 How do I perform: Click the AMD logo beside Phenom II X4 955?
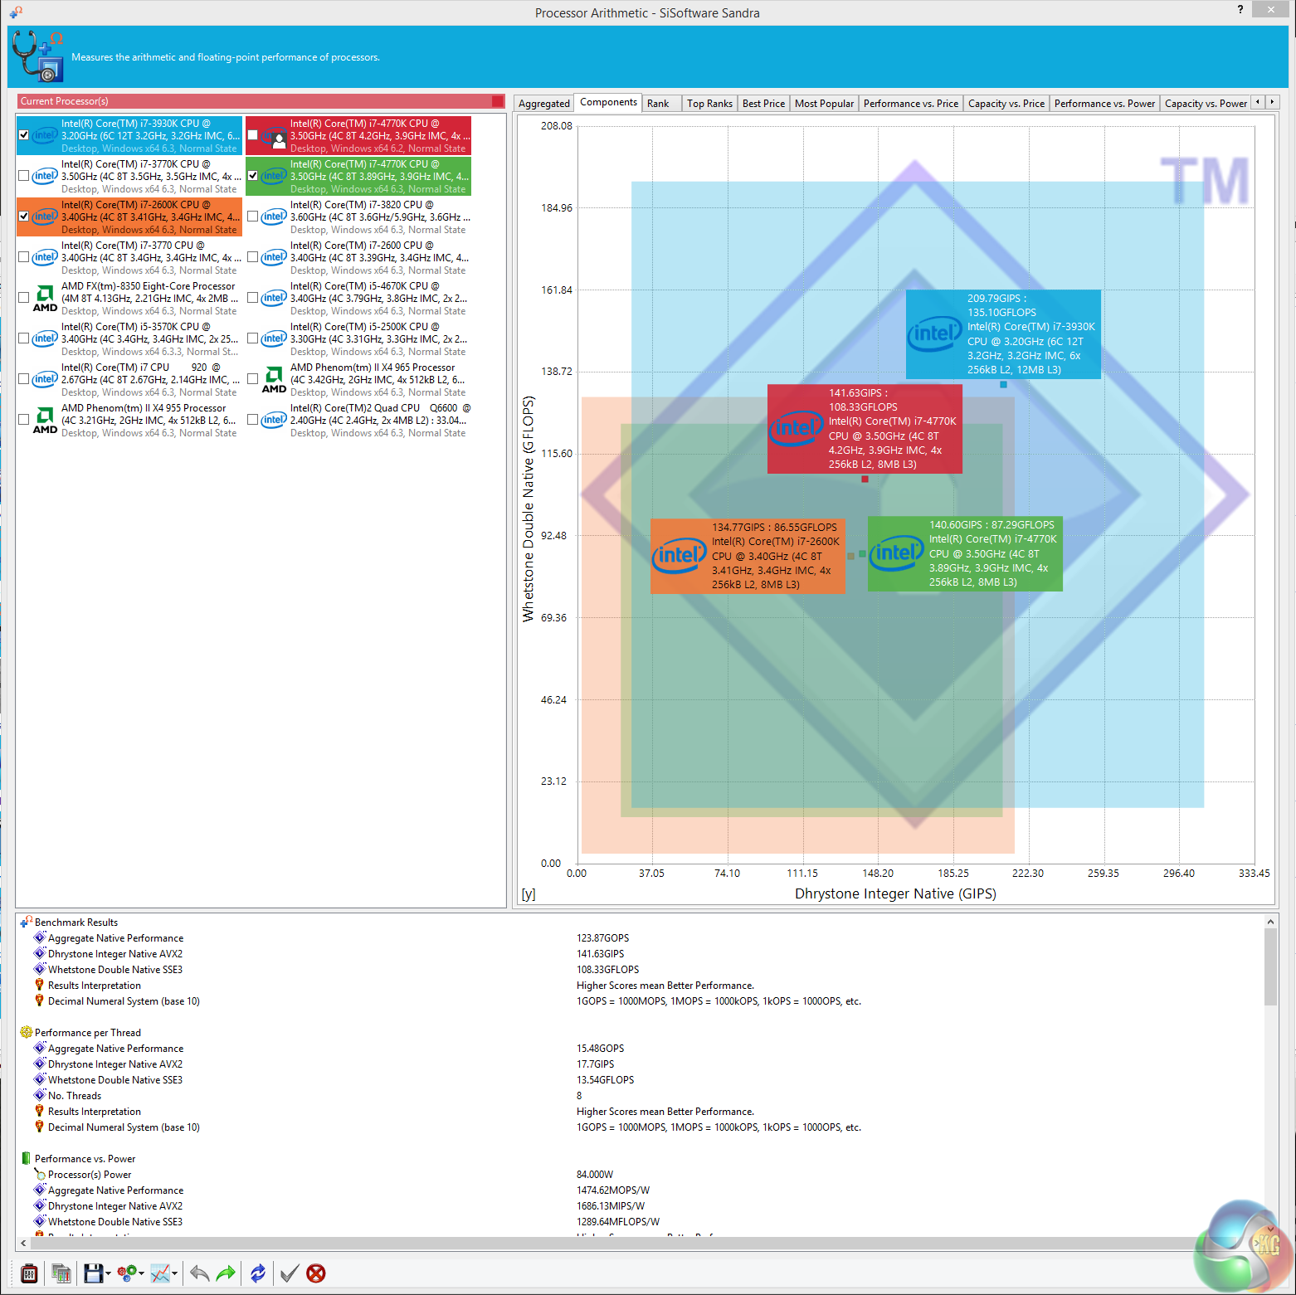[x=45, y=420]
